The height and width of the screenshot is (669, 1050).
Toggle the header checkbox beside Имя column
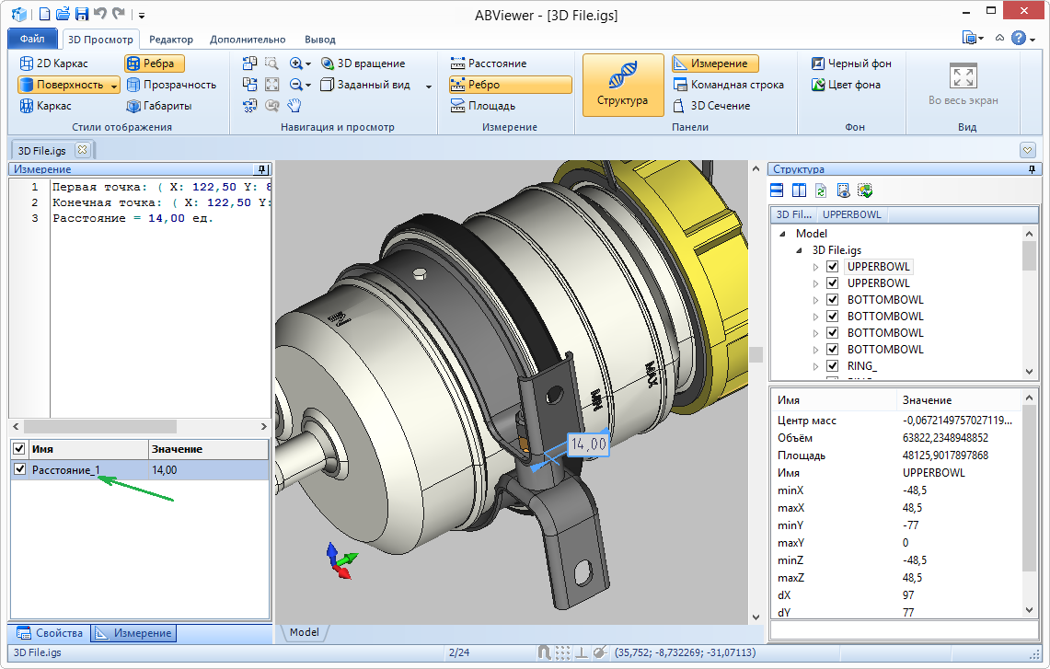tap(19, 449)
